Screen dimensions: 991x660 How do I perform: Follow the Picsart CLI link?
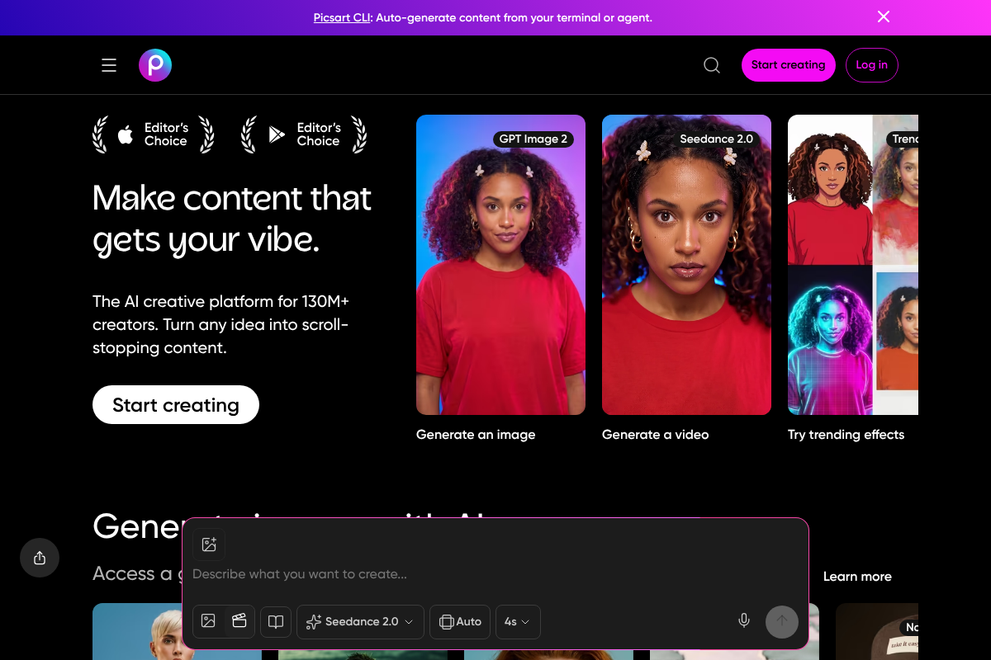[342, 17]
